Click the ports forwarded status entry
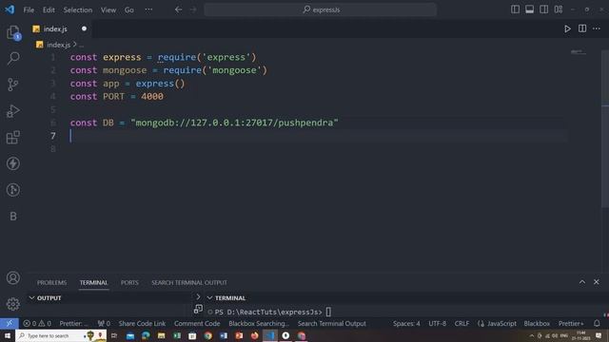Viewport: 609px width, 342px height. 104,323
